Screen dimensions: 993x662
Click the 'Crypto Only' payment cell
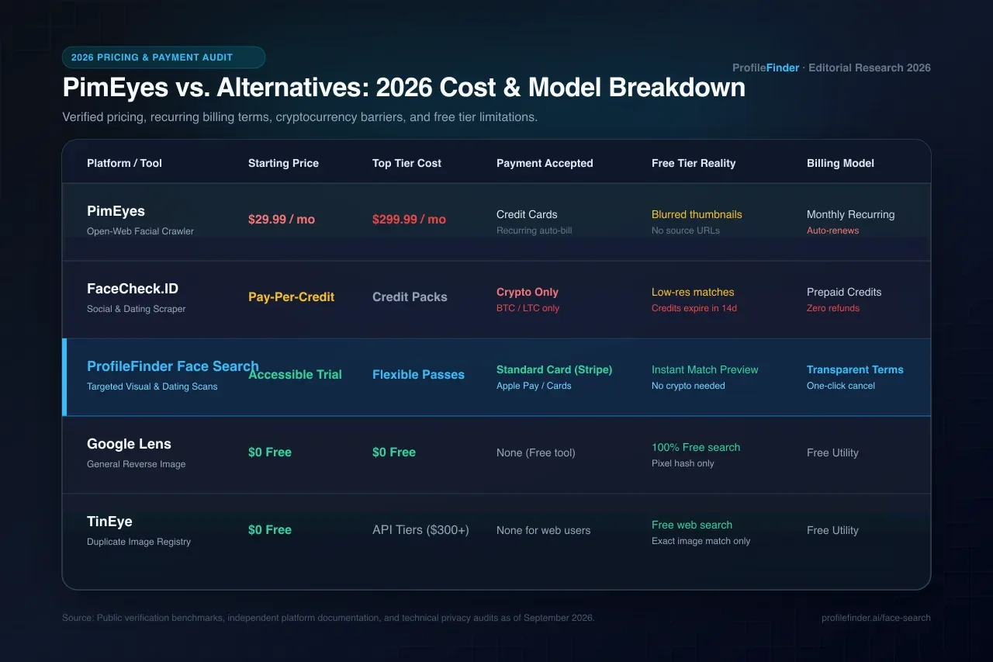click(x=528, y=292)
